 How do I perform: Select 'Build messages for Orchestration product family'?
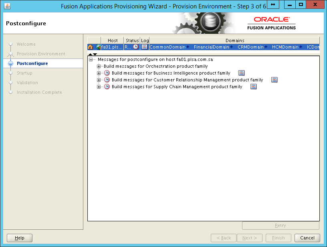coord(155,66)
